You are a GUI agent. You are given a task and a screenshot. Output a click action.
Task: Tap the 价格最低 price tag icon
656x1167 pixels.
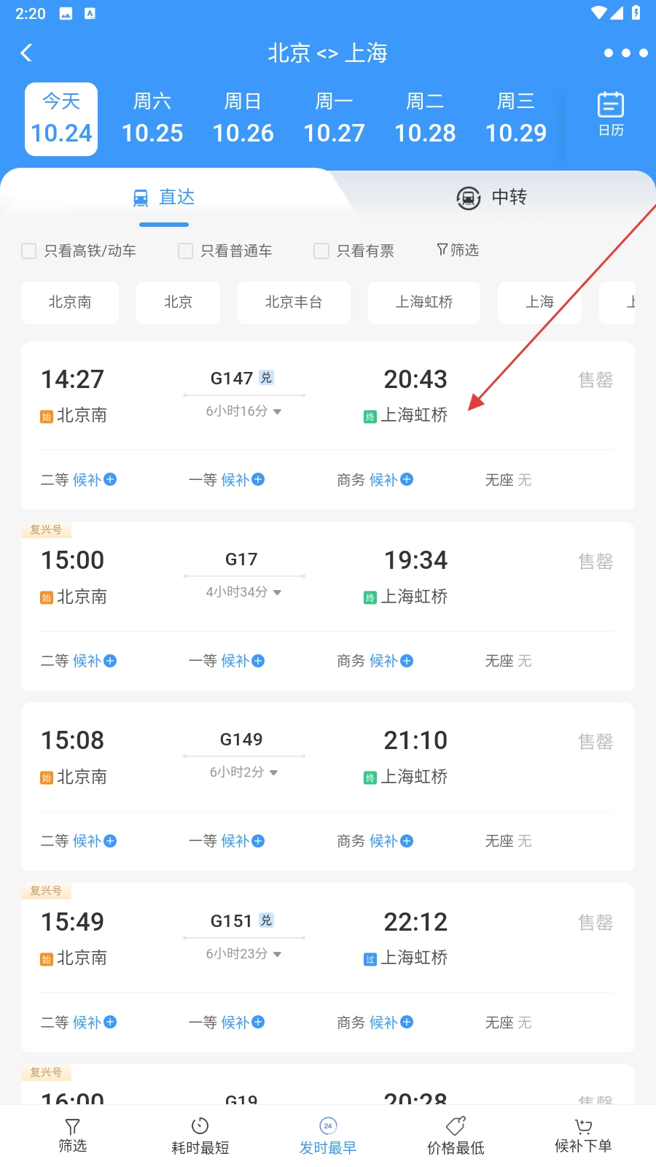click(x=456, y=1126)
